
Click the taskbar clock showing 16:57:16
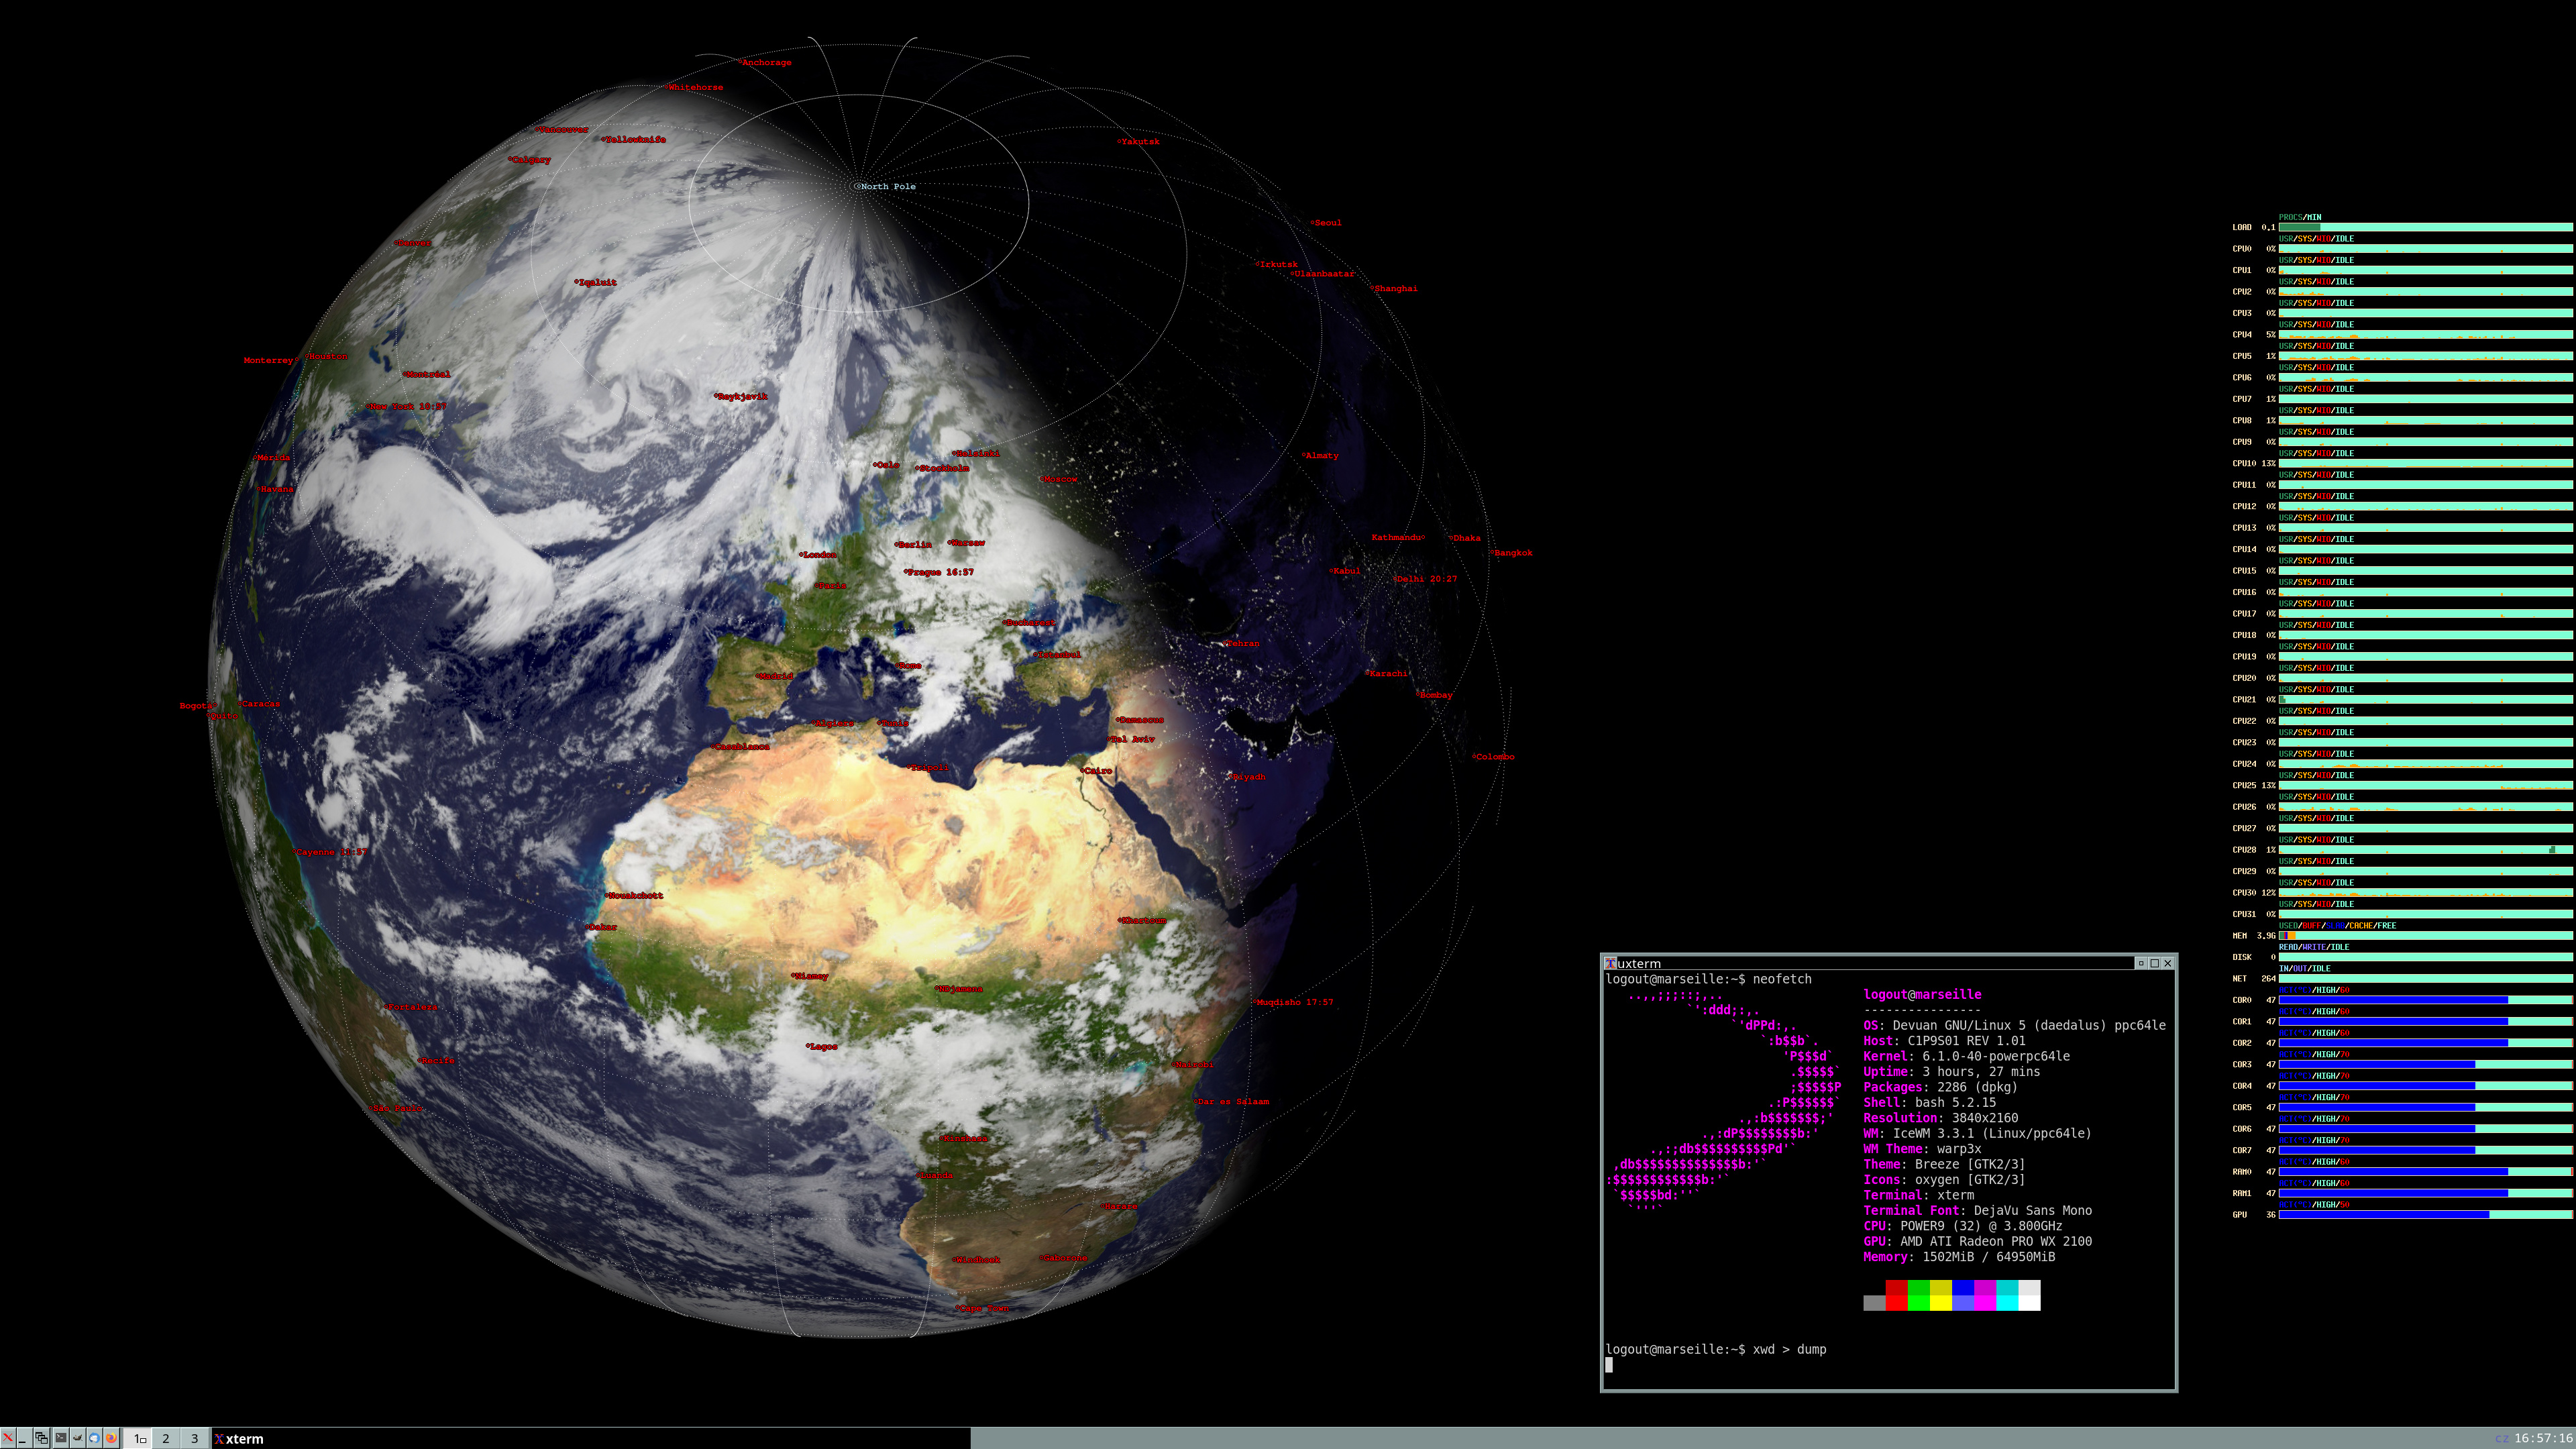coord(2543,1439)
